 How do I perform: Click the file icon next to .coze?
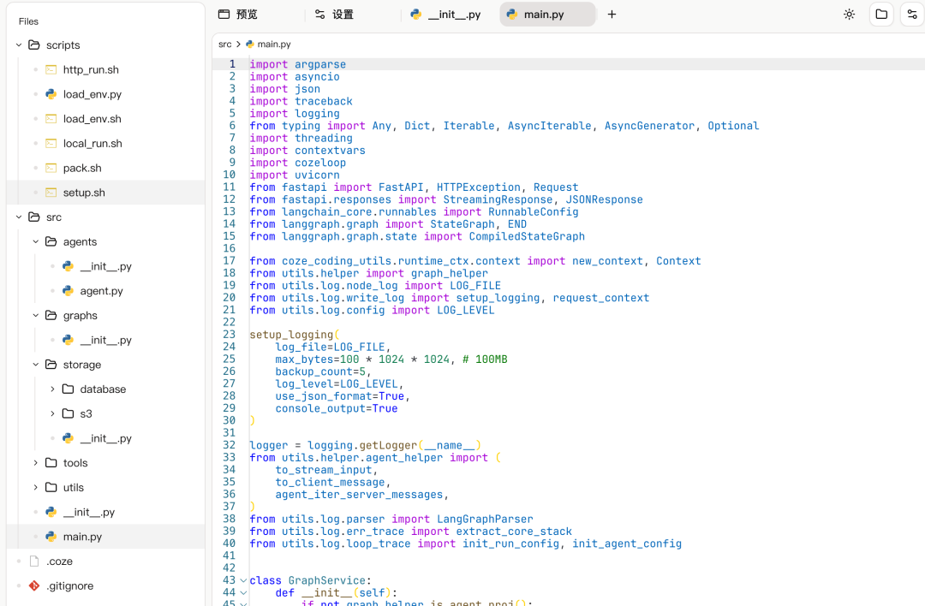[34, 561]
